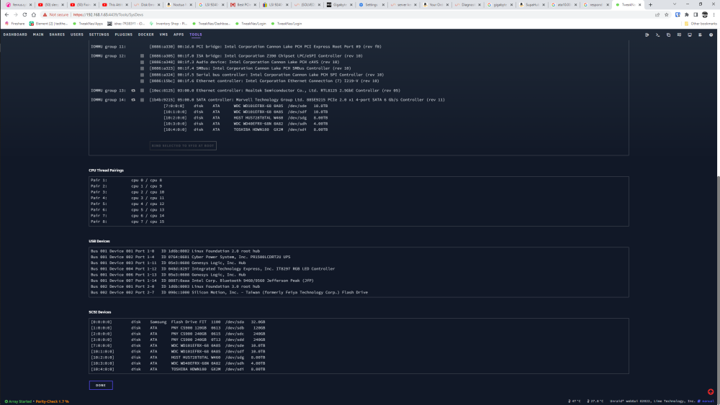The image size is (720, 405).
Task: Click the browser Home icon
Action: pyautogui.click(x=34, y=14)
